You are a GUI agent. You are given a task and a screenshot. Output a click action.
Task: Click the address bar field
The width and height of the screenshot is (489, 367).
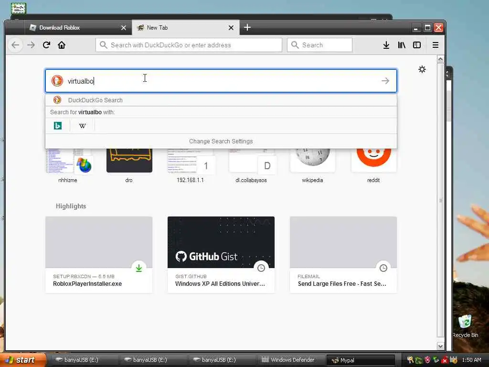[189, 45]
